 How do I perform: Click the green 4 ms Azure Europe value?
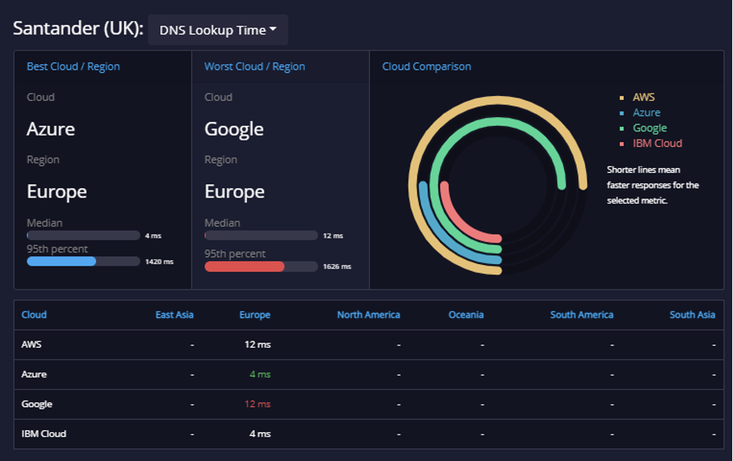[x=260, y=374]
